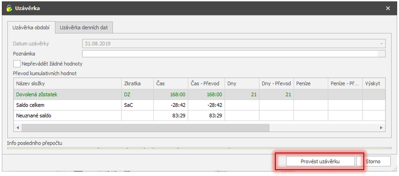Open the Datum uzávěrky dropdown
The height and width of the screenshot is (176, 399).
click(x=381, y=43)
